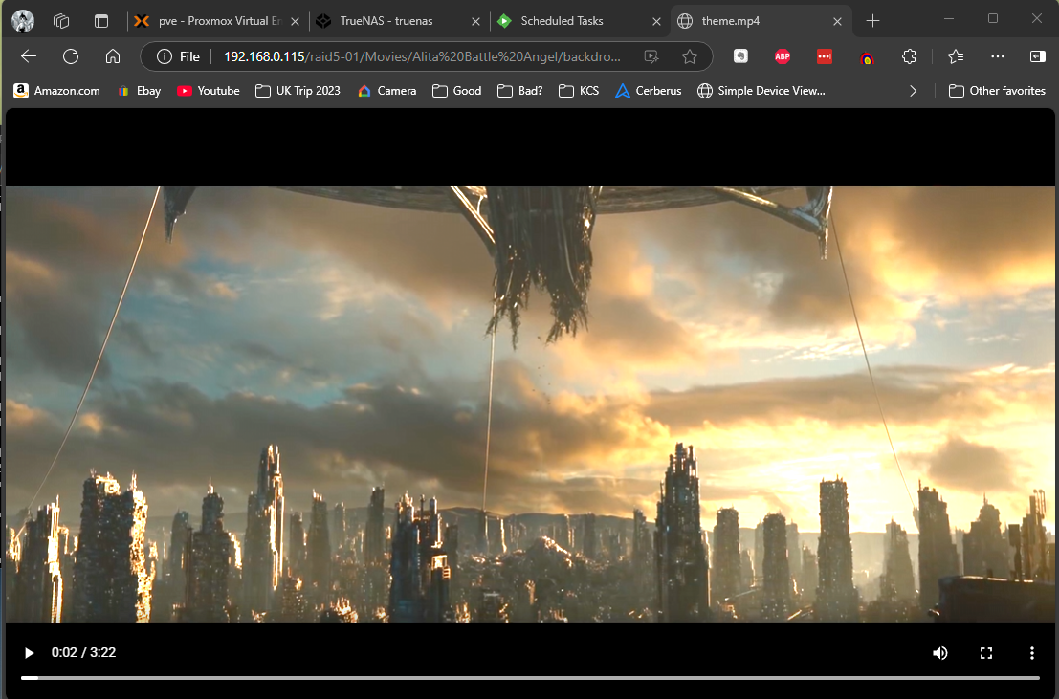Play the theme.mp4 video

click(29, 652)
